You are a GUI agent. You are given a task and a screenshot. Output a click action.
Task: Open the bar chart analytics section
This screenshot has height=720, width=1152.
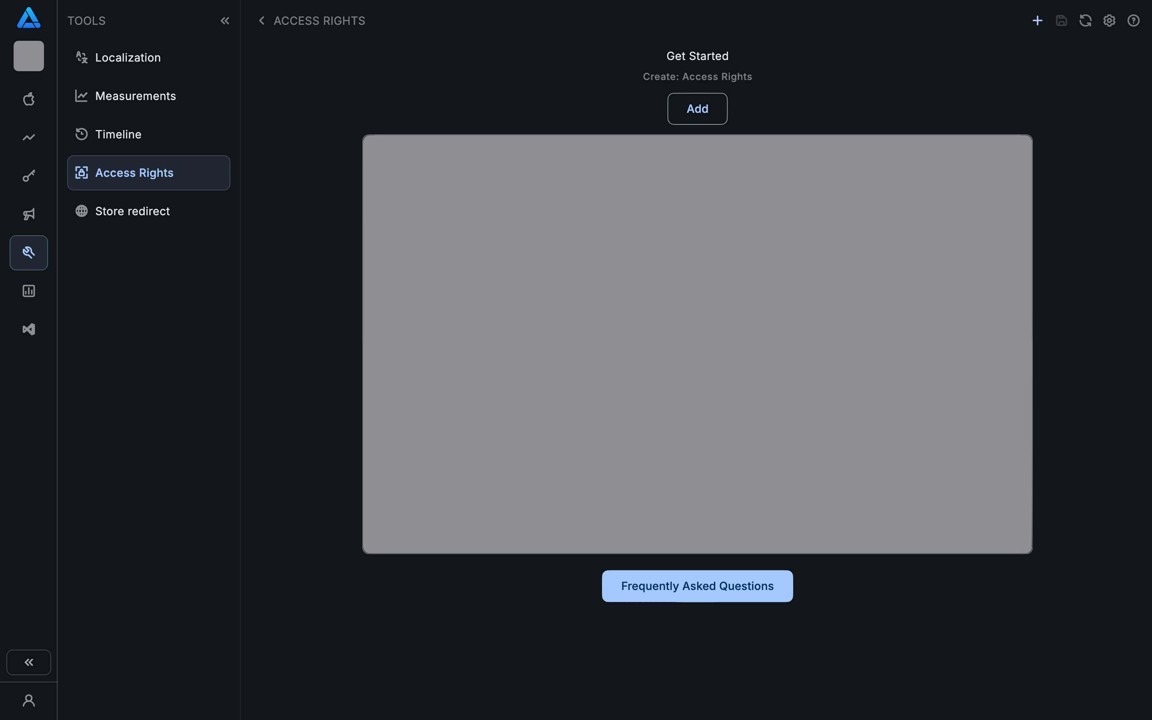28,290
